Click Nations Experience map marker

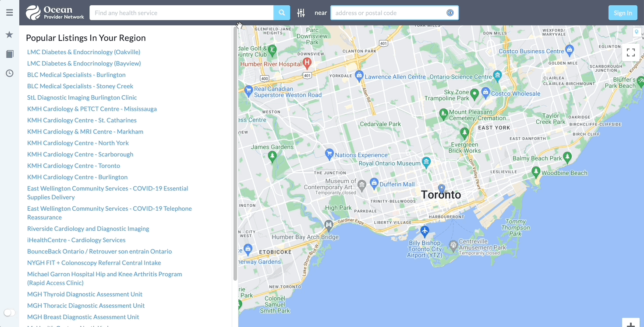[x=329, y=154]
